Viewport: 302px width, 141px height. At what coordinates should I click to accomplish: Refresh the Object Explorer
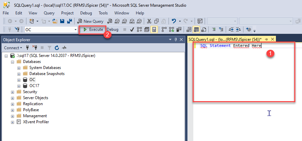(57, 48)
